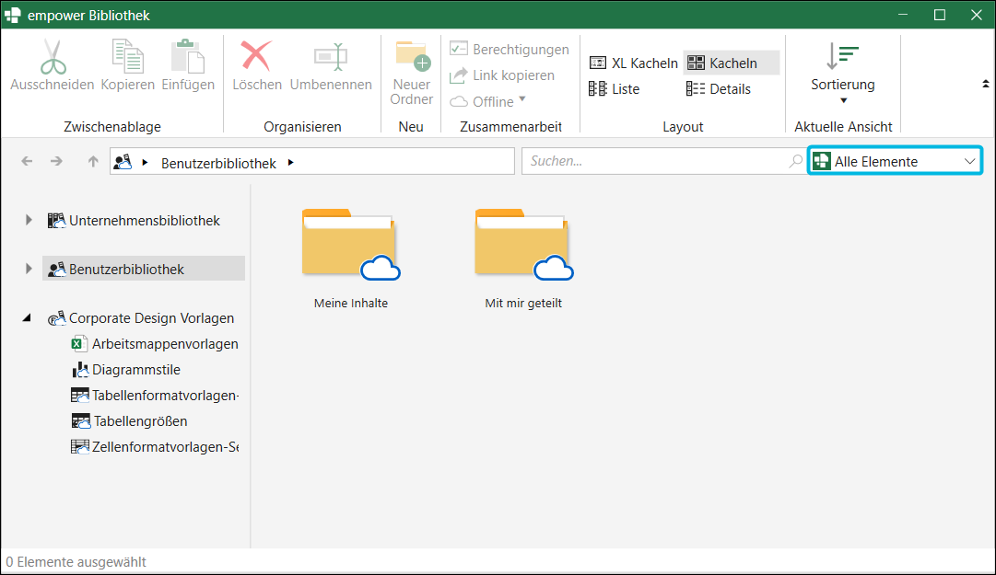Open Diagrammstile in the tree
This screenshot has height=575, width=996.
pos(126,370)
